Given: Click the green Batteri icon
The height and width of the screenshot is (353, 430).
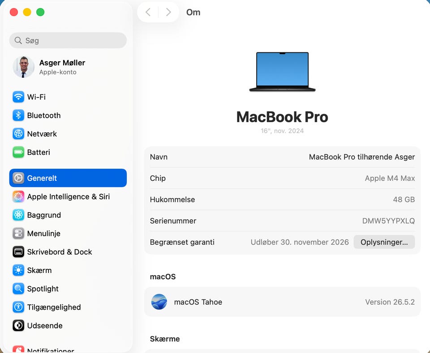Looking at the screenshot, I should coord(18,152).
